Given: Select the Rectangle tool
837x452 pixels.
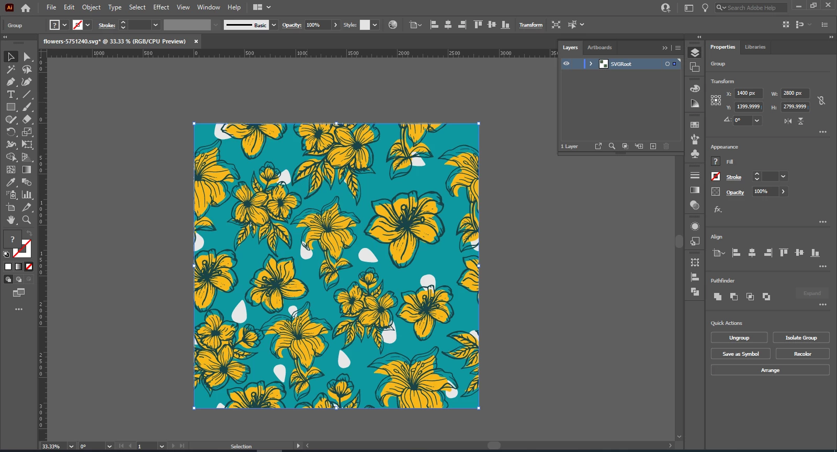Looking at the screenshot, I should [x=10, y=107].
